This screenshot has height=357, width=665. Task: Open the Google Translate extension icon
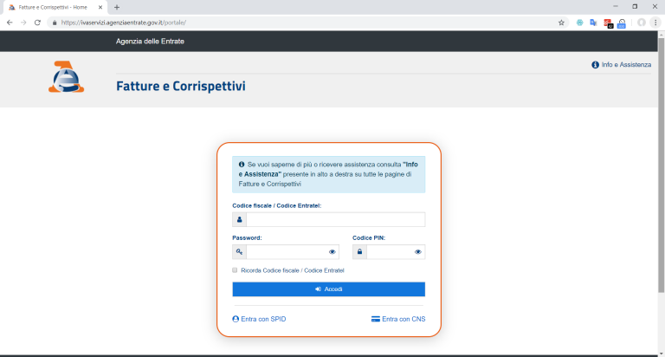[593, 23]
